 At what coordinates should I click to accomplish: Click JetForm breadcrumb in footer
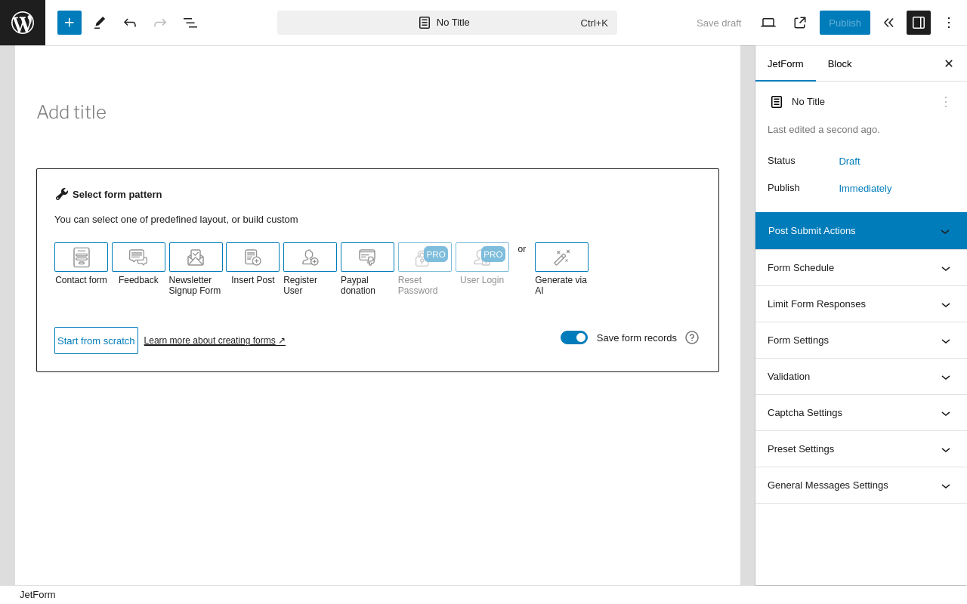tap(38, 595)
